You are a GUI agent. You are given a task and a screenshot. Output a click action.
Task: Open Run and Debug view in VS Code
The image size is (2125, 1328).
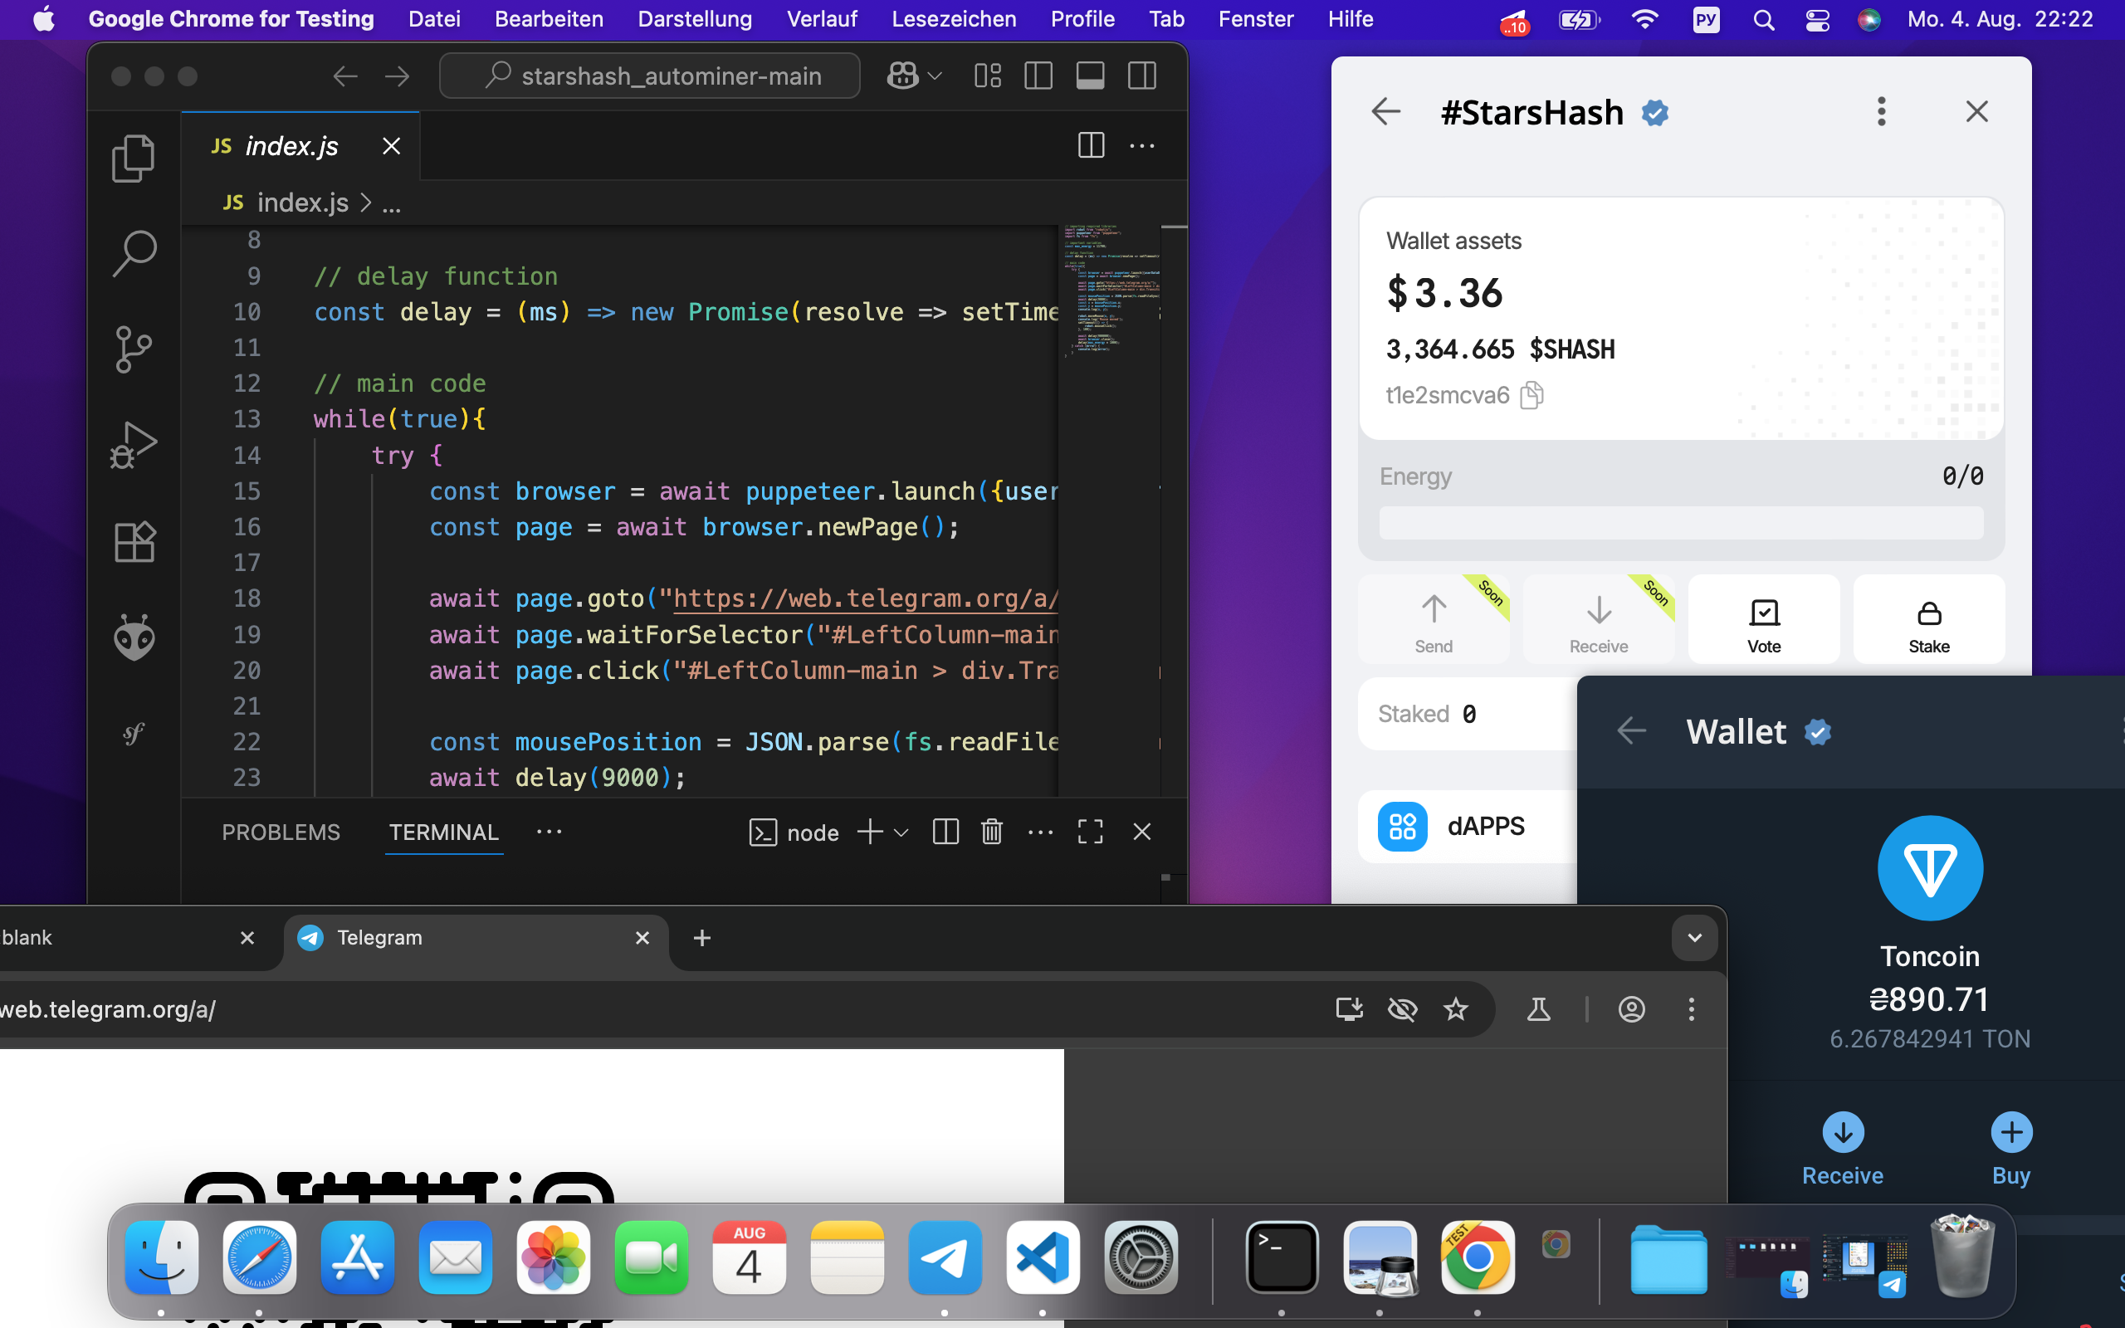[x=134, y=444]
